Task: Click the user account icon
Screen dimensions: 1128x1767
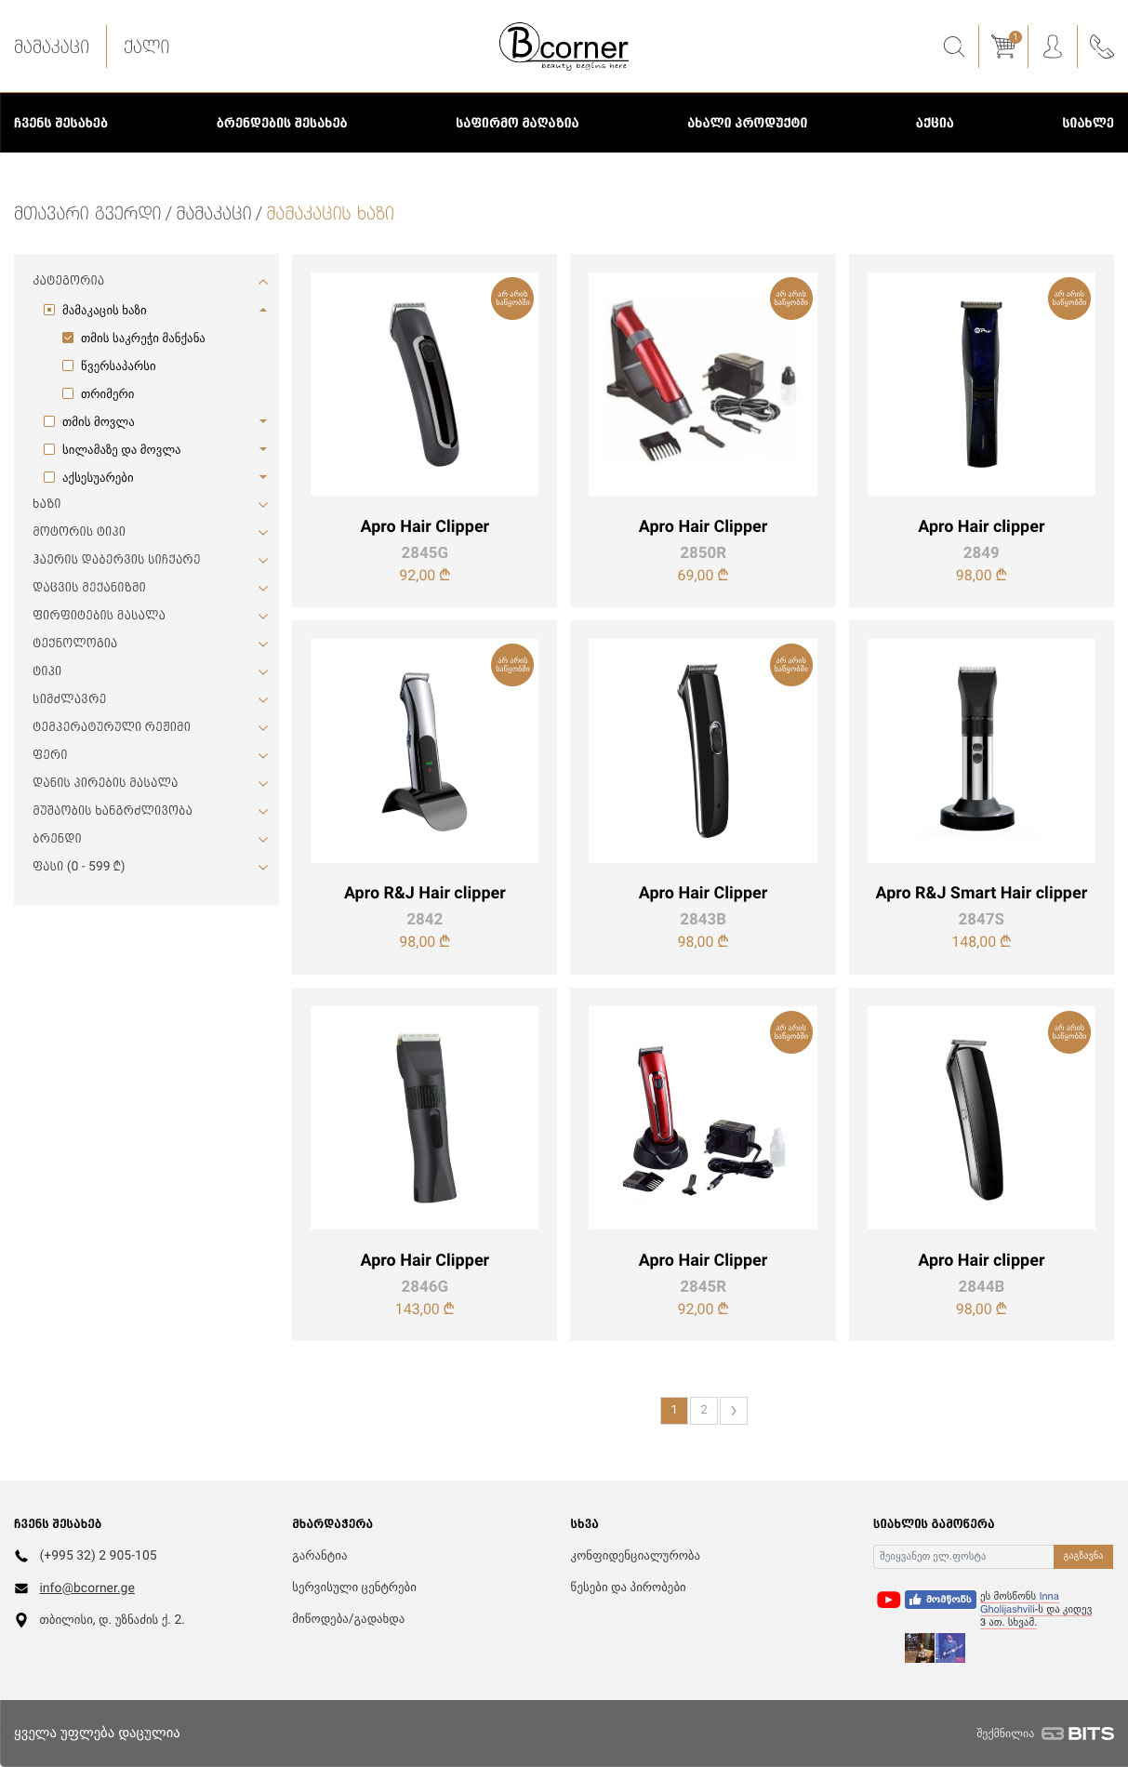Action: (x=1053, y=46)
